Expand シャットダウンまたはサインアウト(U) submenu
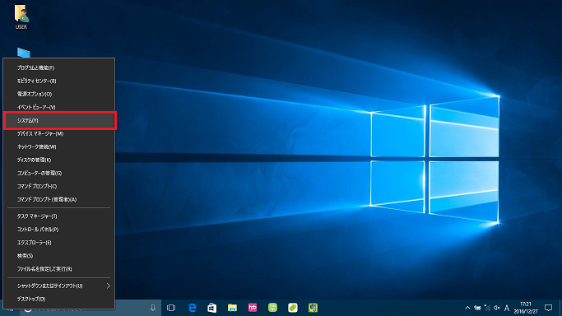 [x=59, y=286]
